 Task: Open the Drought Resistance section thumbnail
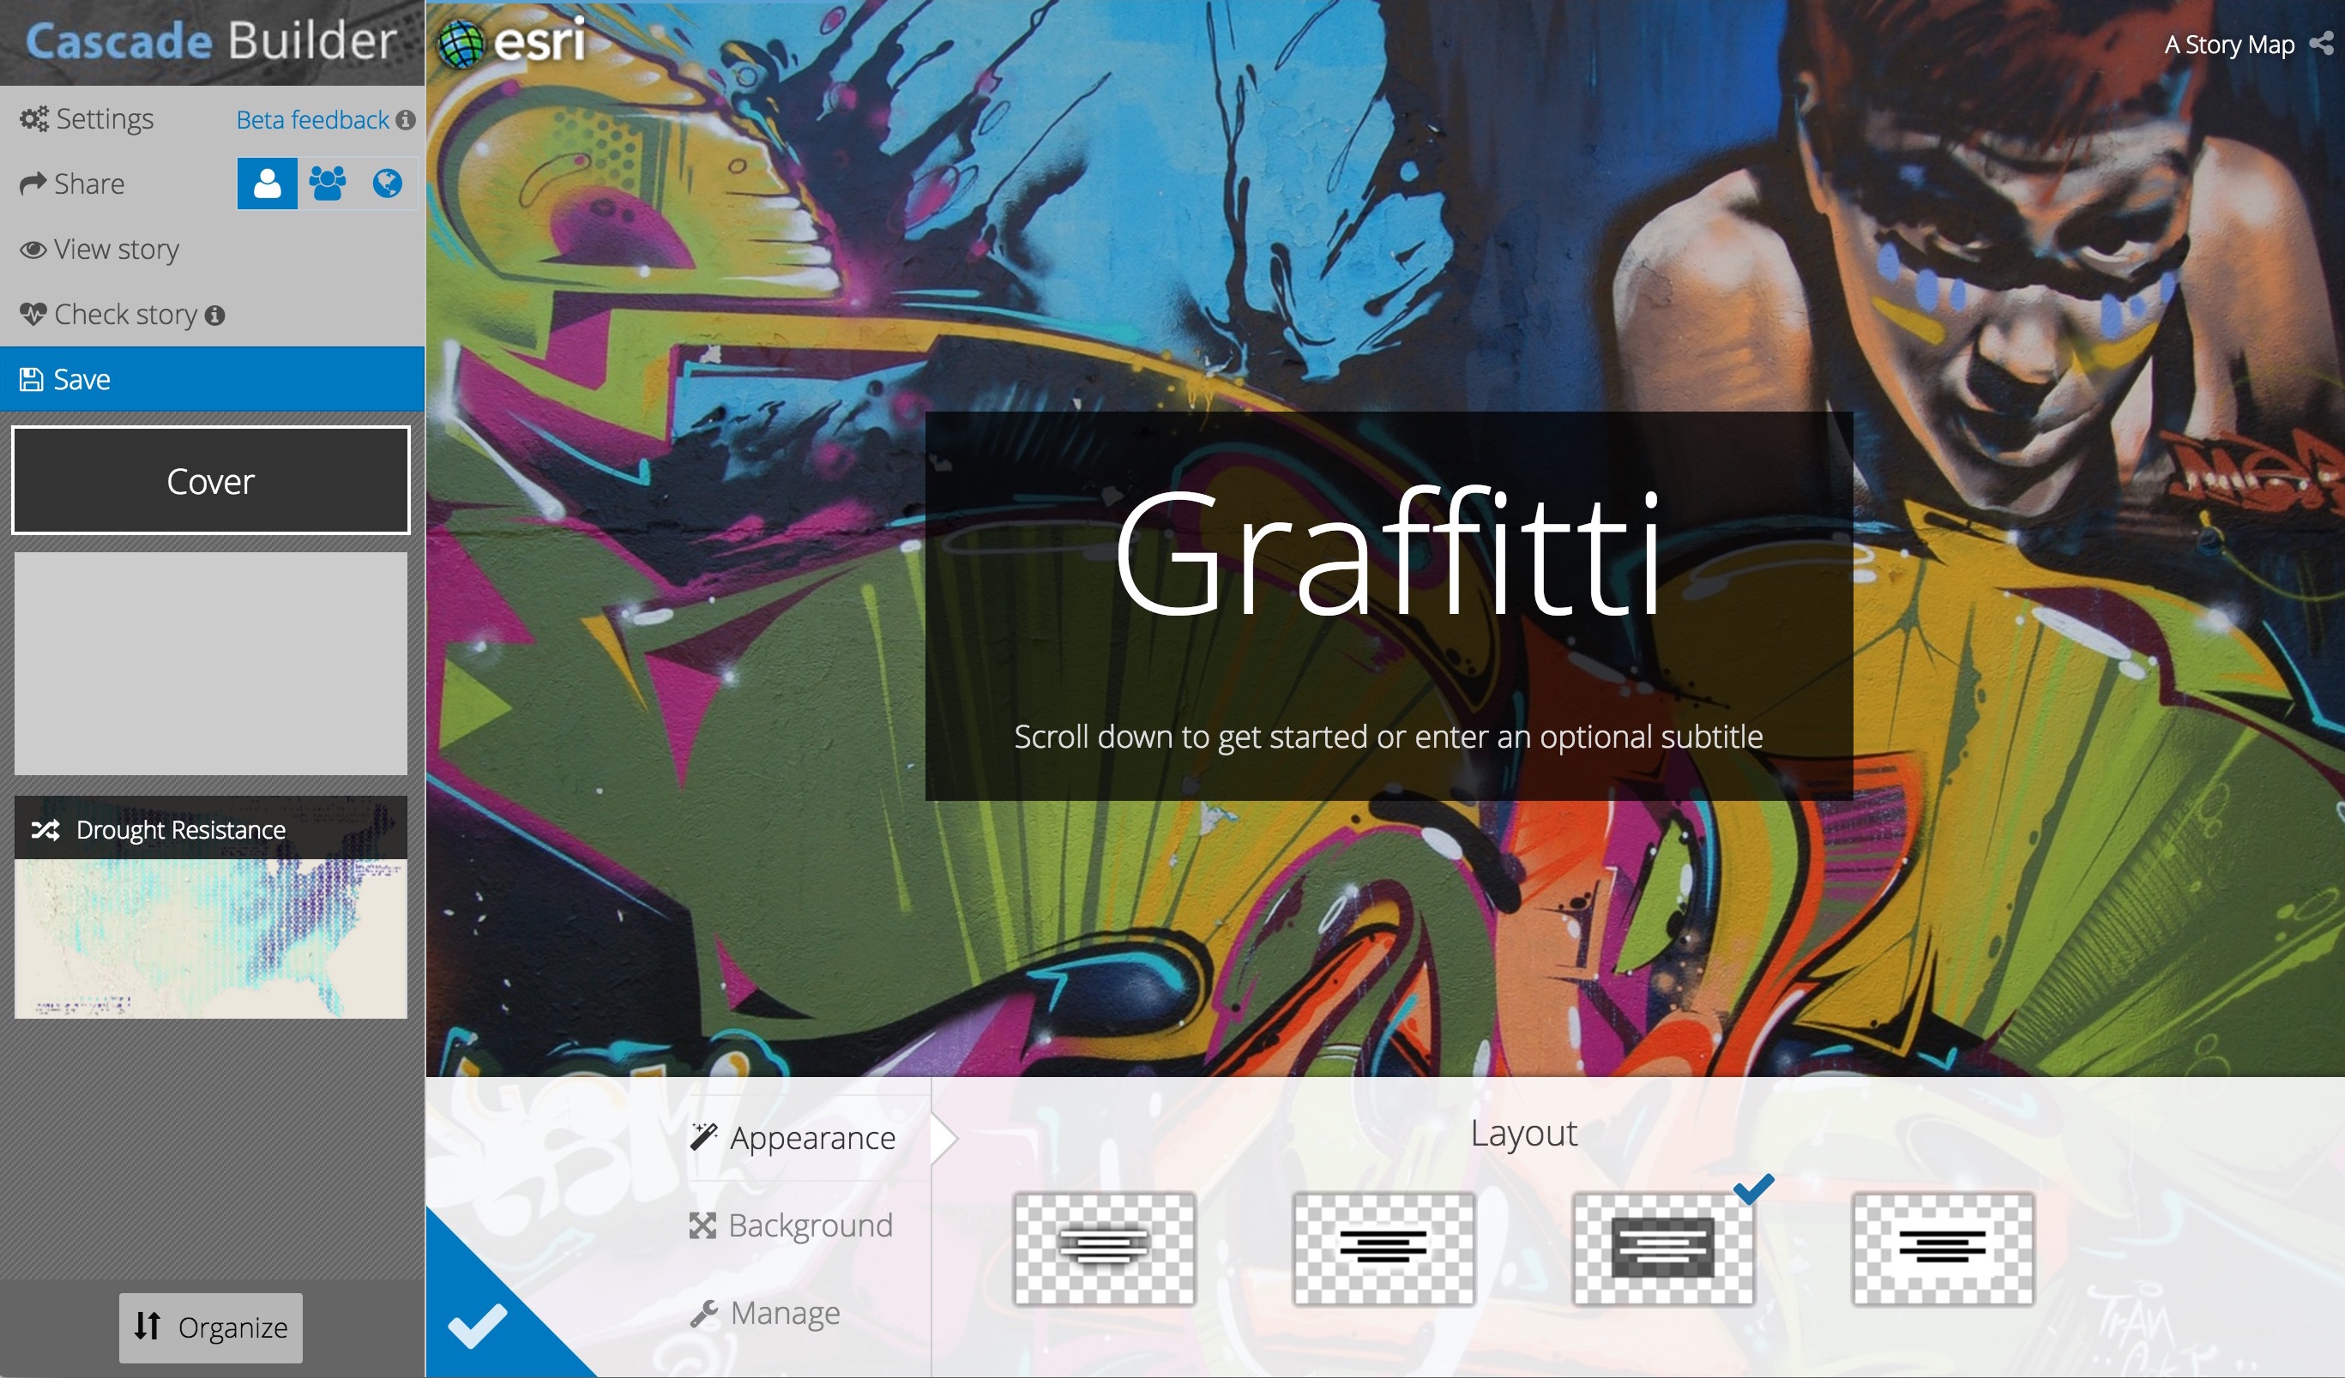(x=211, y=907)
